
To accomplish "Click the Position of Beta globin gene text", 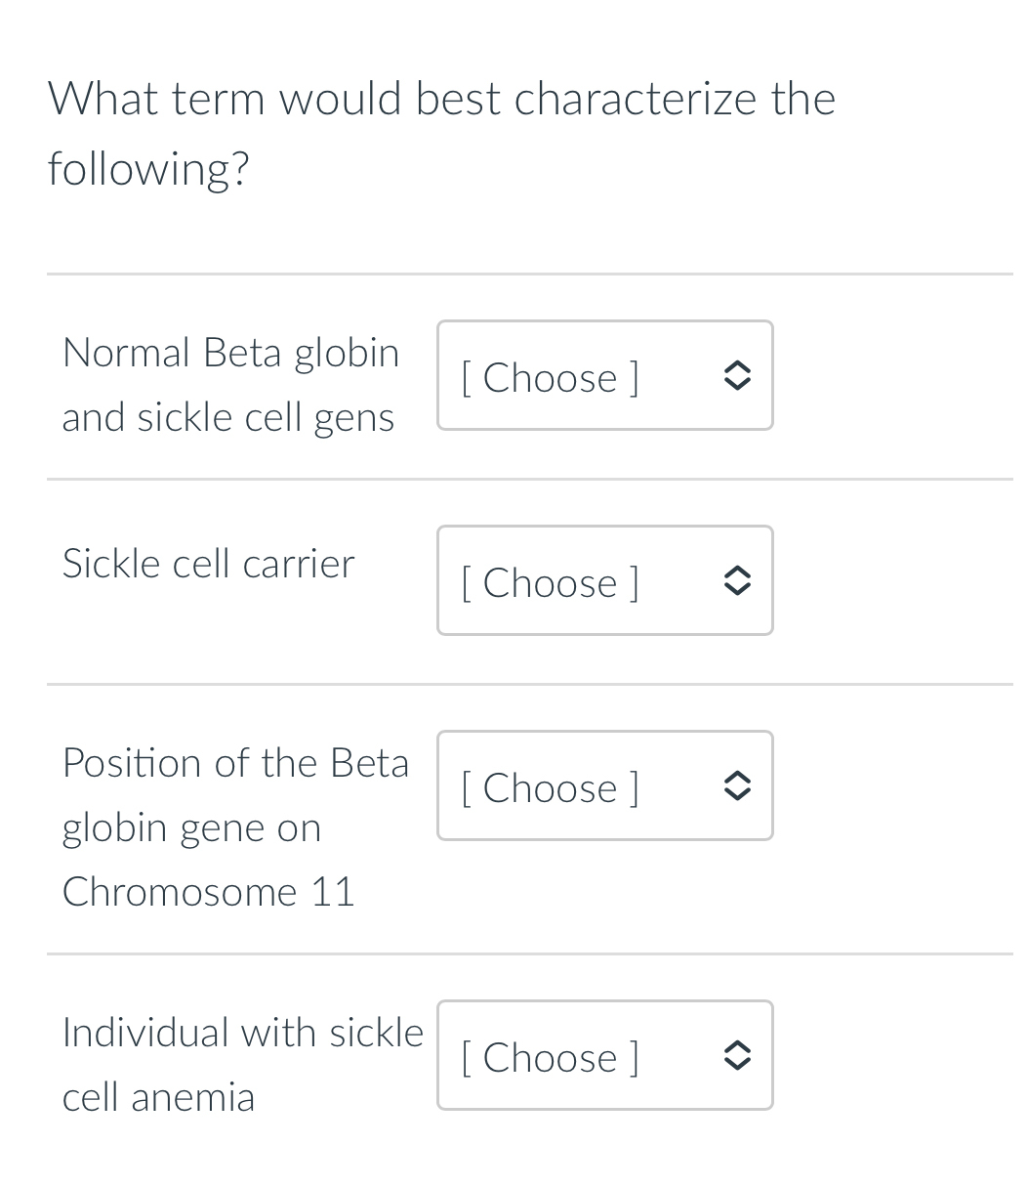I will coord(235,826).
